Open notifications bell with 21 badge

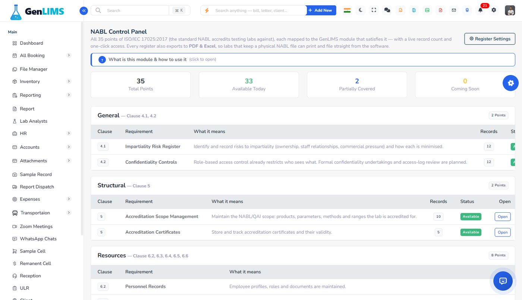481,10
